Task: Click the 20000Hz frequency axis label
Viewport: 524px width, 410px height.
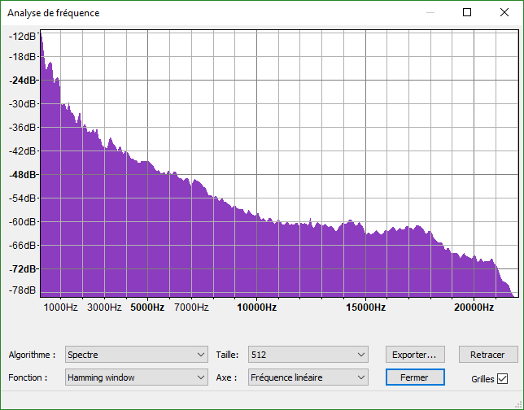Action: (x=474, y=307)
